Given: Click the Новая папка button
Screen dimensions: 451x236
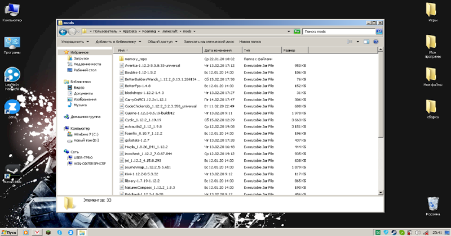Looking at the screenshot, I should [250, 42].
